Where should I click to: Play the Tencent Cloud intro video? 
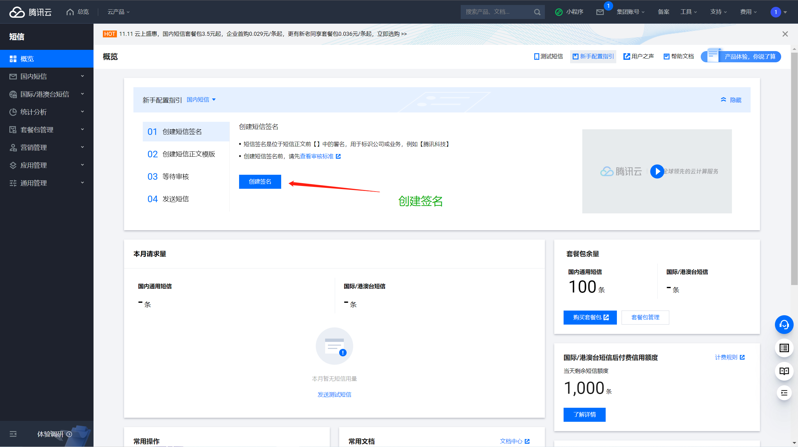click(657, 171)
